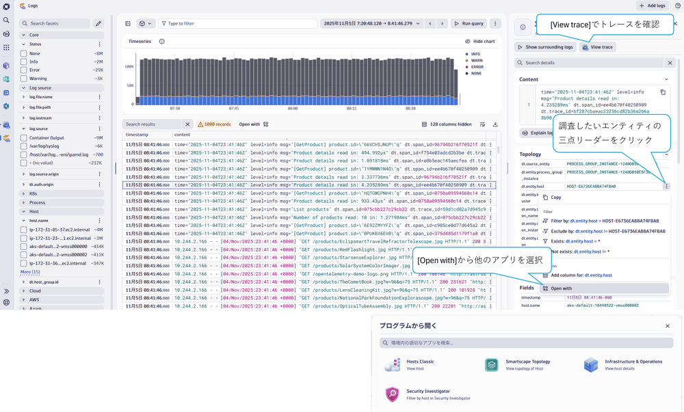Enable the Container Output log source checkbox

[24, 138]
